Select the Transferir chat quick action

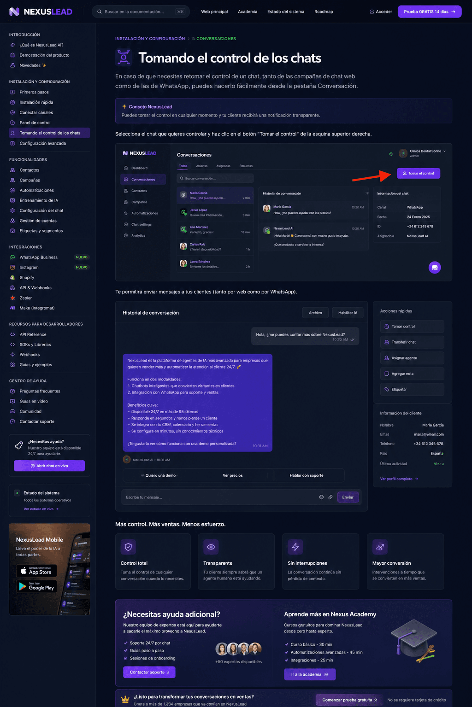click(x=412, y=342)
